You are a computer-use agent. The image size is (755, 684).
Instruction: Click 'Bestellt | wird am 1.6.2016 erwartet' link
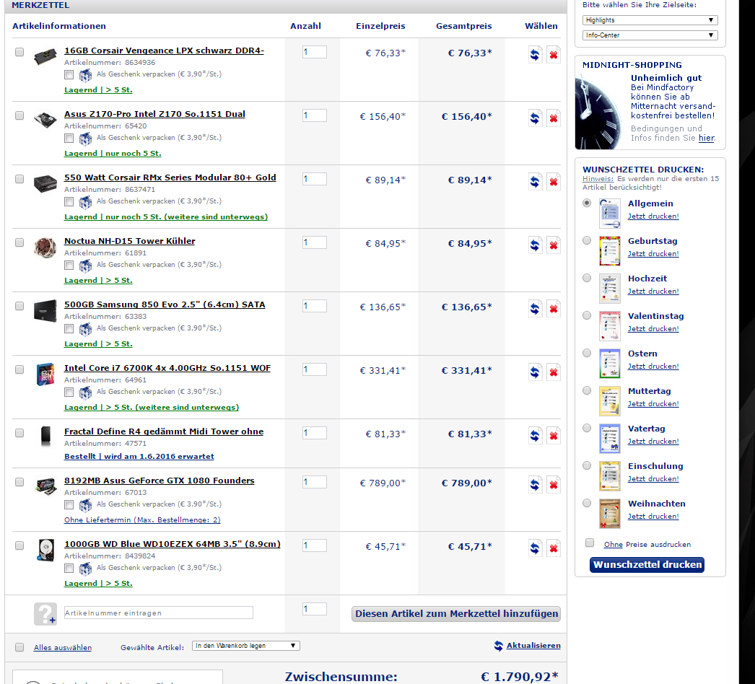click(139, 456)
